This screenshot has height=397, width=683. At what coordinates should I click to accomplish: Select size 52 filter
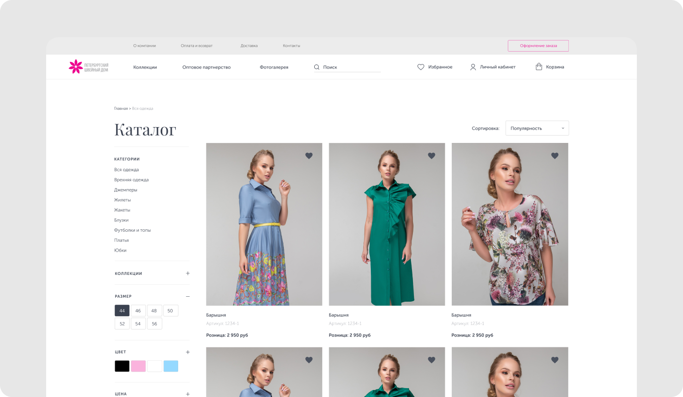(x=122, y=324)
